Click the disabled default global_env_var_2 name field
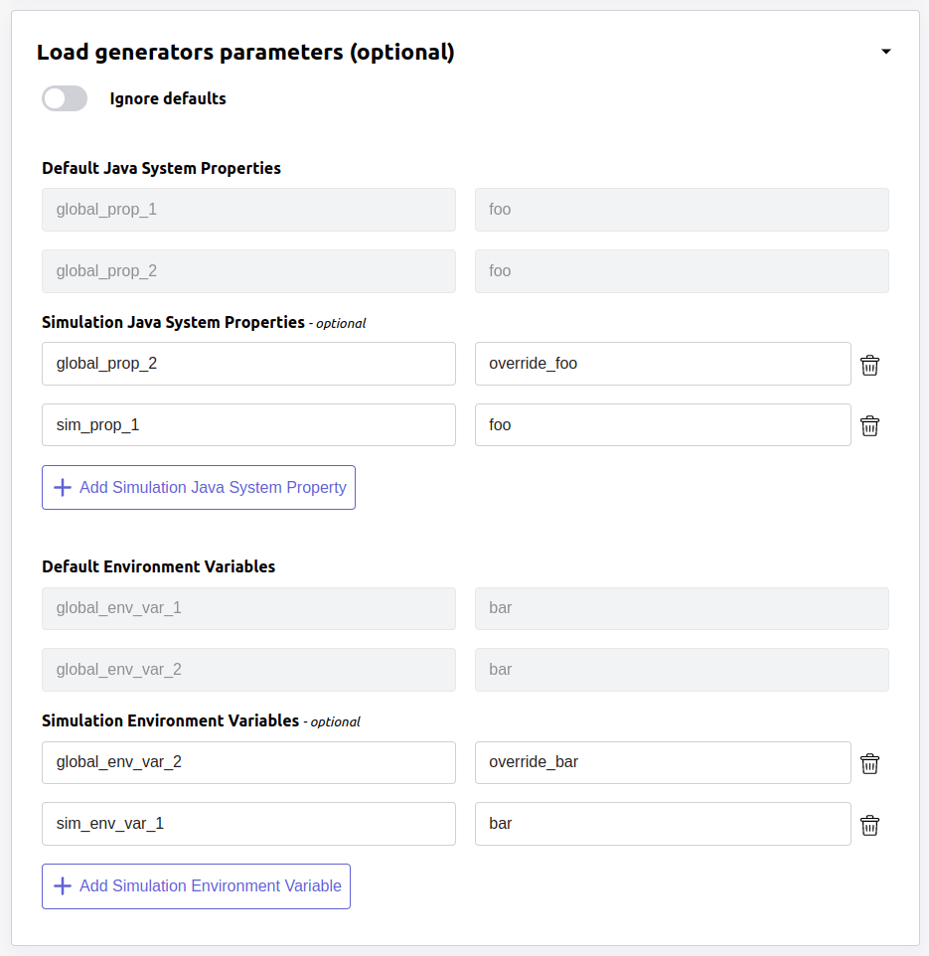The height and width of the screenshot is (956, 929). pos(248,670)
